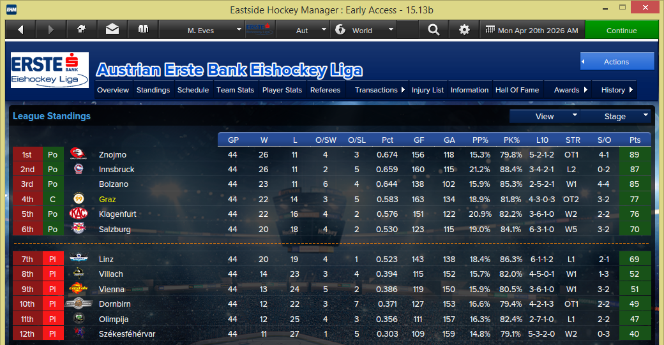664x345 pixels.
Task: Click the Villach team logo
Action: [79, 274]
